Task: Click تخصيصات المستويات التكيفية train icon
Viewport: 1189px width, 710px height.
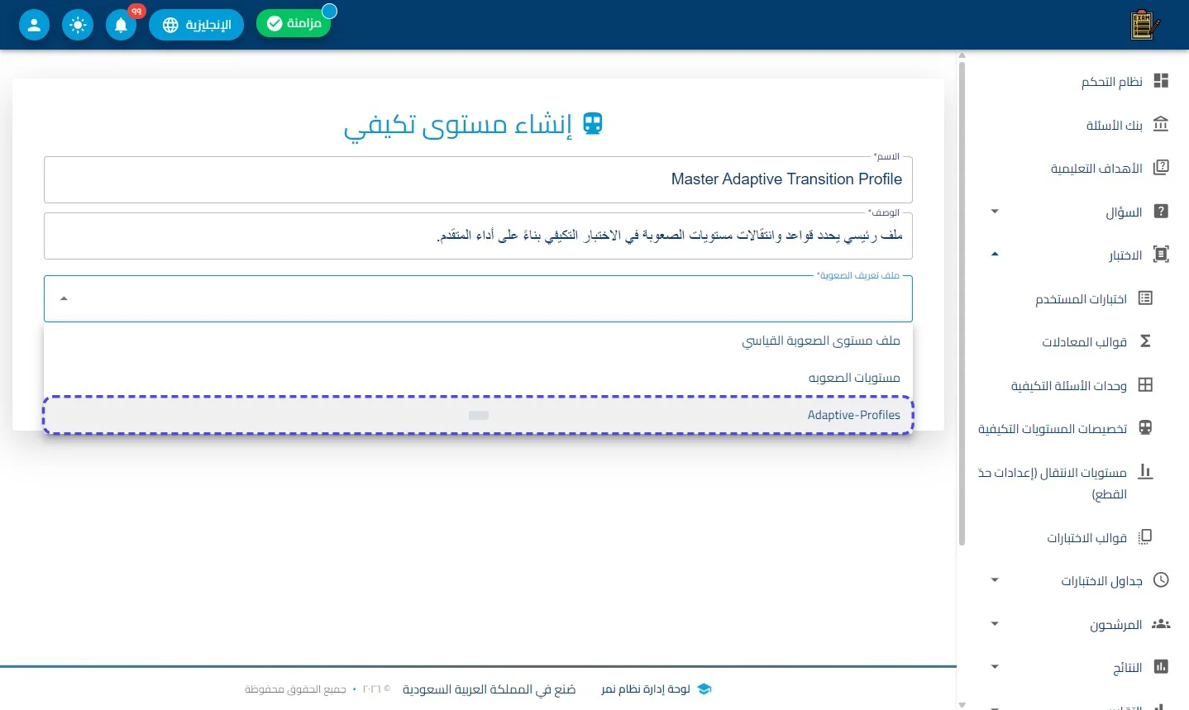Action: [x=1145, y=428]
